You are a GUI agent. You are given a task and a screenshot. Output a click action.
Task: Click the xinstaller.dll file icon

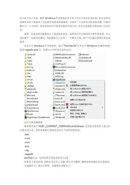pos(80,57)
